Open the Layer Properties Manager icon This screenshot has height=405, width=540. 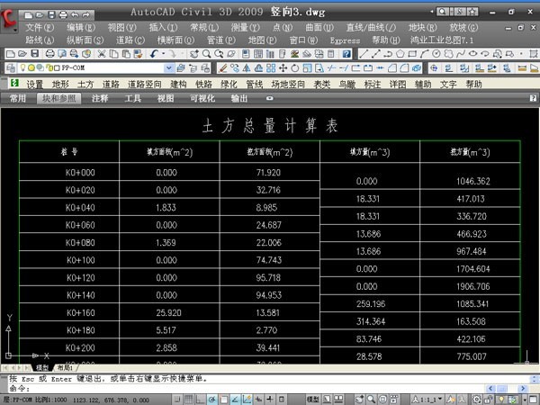coord(10,68)
